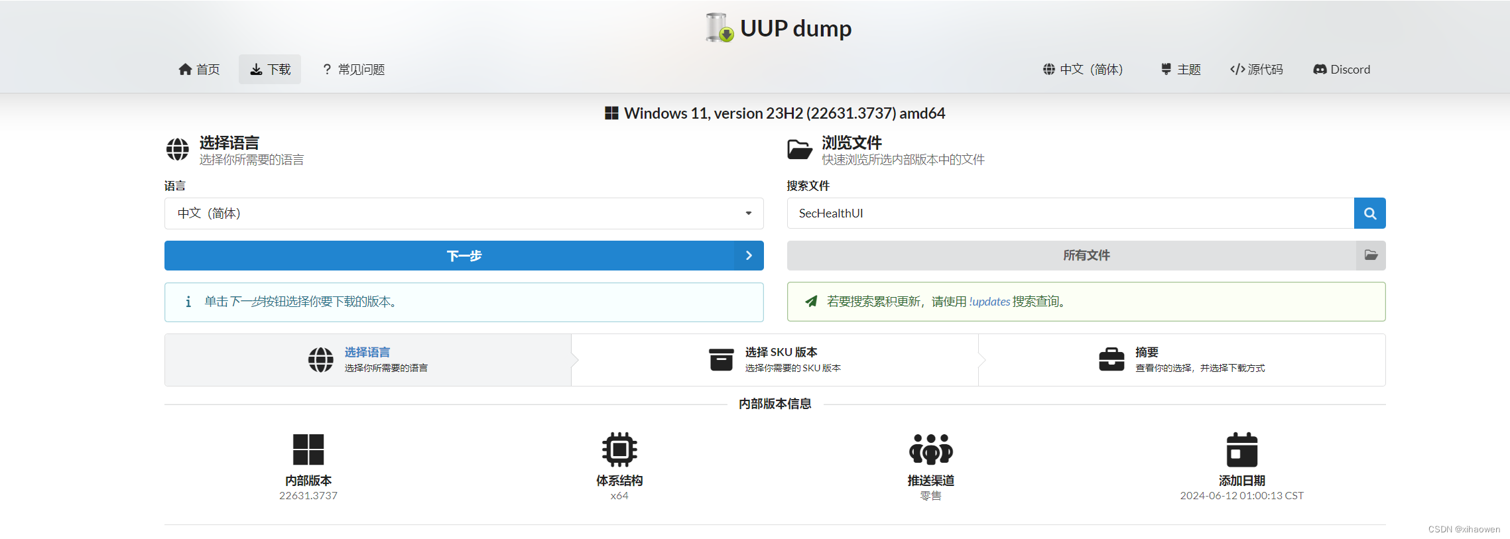Screen dimensions: 1510x539
Task: Visit the Discord link
Action: pyautogui.click(x=1342, y=70)
